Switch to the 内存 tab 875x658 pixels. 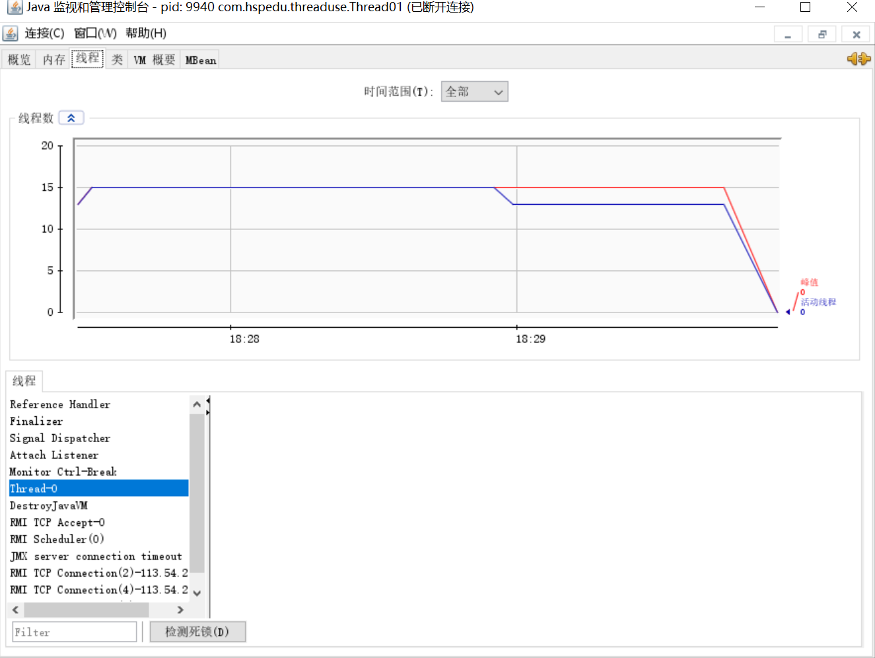point(53,60)
